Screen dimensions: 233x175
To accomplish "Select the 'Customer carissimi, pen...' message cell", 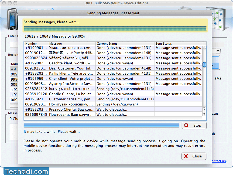I will 72,99.
